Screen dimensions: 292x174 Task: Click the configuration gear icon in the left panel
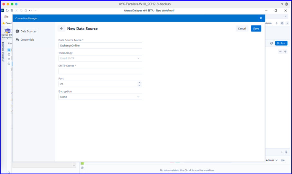pyautogui.click(x=9, y=50)
